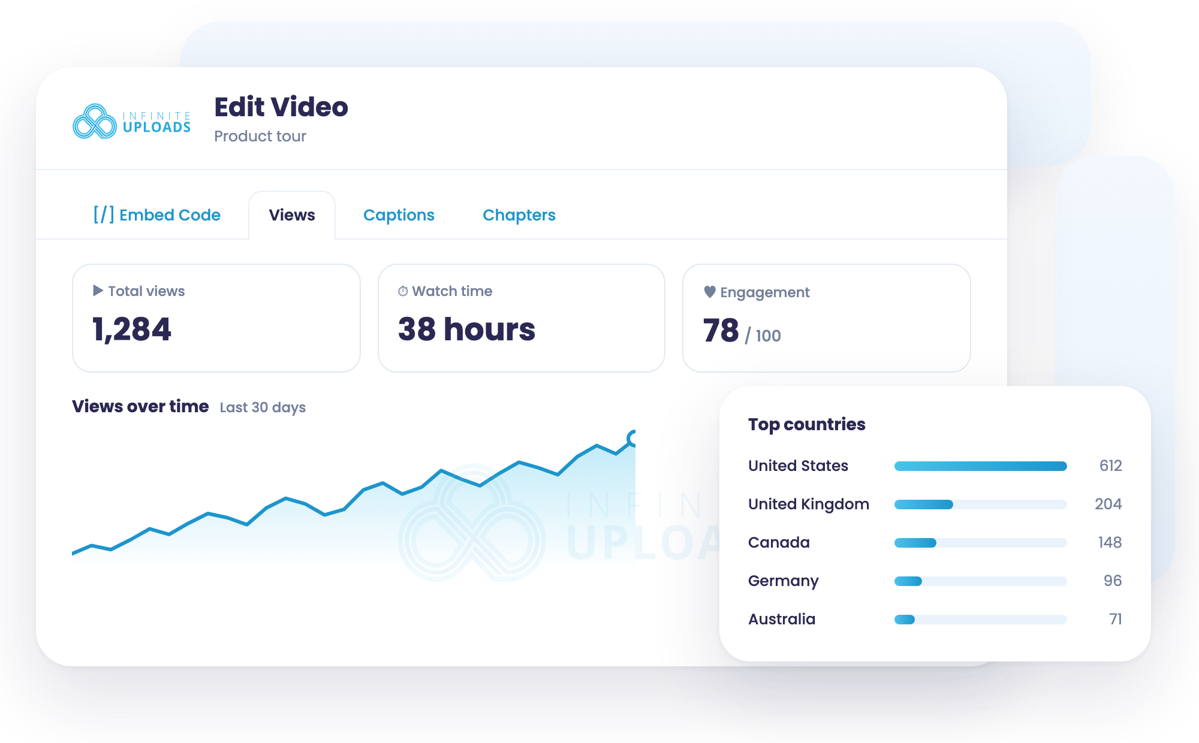Select the United Kingdom country label
1199x743 pixels.
point(809,504)
